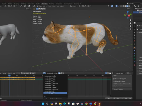Open the Object menu in viewport header
Image resolution: width=142 pixels, height=106 pixels.
[x=62, y=6]
